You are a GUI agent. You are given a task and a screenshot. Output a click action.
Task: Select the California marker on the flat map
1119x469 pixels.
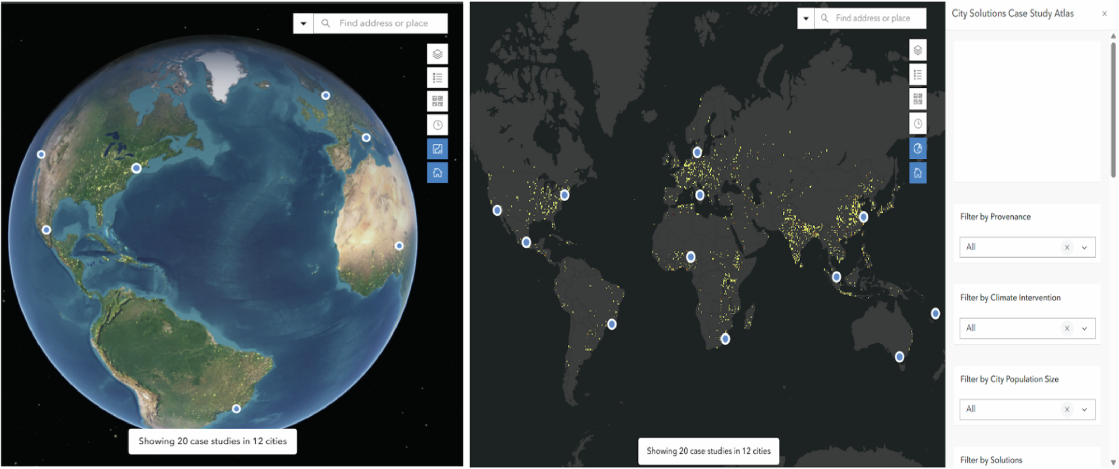497,210
